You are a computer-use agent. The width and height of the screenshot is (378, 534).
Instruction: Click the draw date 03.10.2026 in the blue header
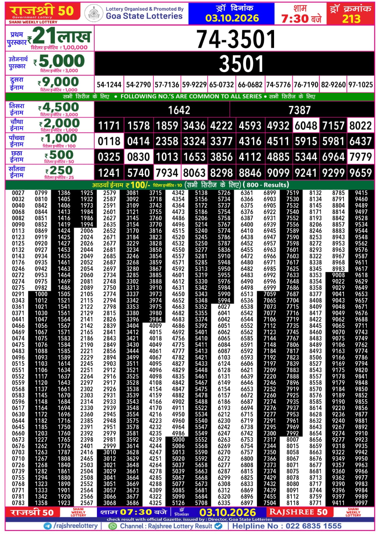pyautogui.click(x=232, y=18)
